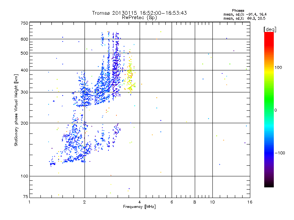Click the y-axis tick label '300'
294x220 pixels.
pyautogui.click(x=25, y=92)
